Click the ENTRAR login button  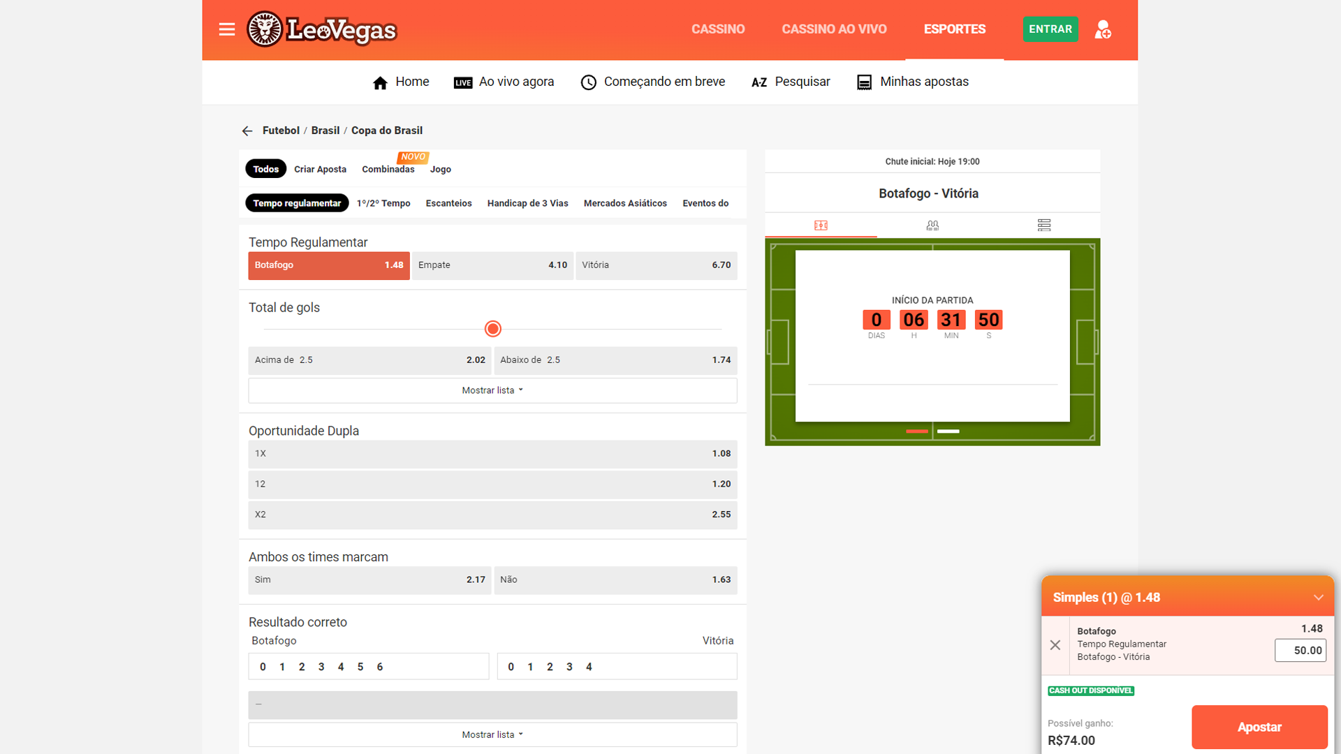pyautogui.click(x=1050, y=29)
